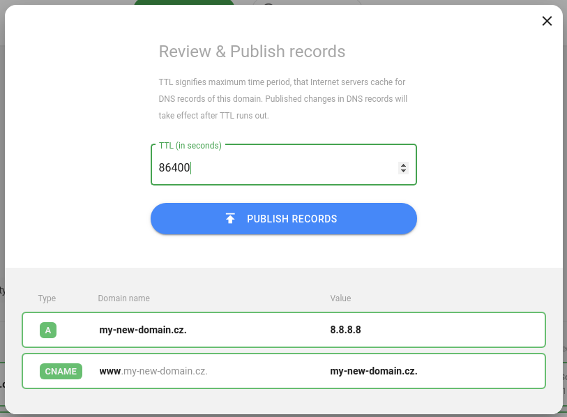Click the 8.8.8.8 value
Viewport: 567px width, 417px height.
(x=345, y=330)
